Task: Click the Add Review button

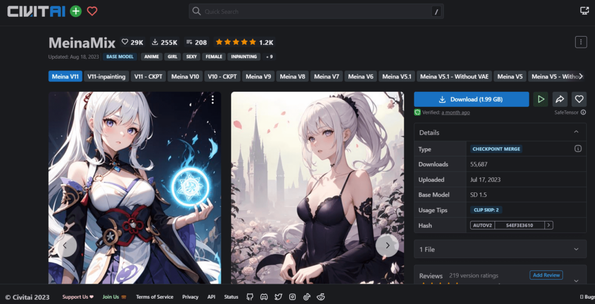Action: (x=546, y=275)
